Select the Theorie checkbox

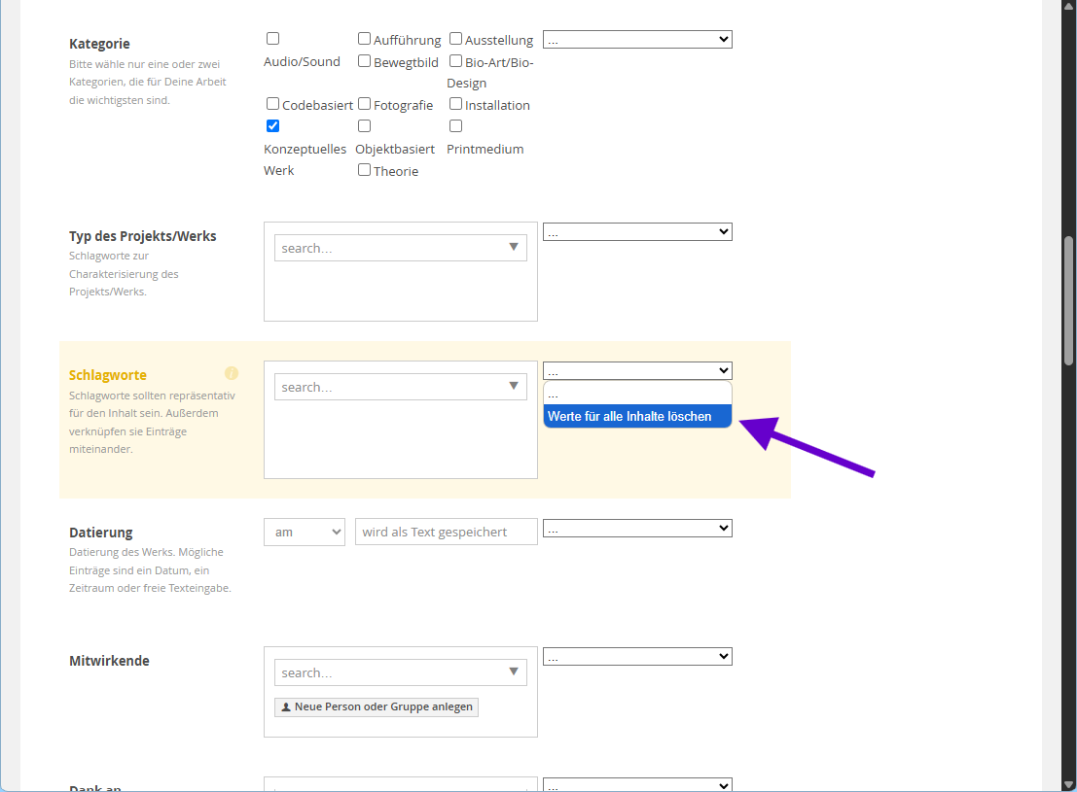click(x=364, y=170)
